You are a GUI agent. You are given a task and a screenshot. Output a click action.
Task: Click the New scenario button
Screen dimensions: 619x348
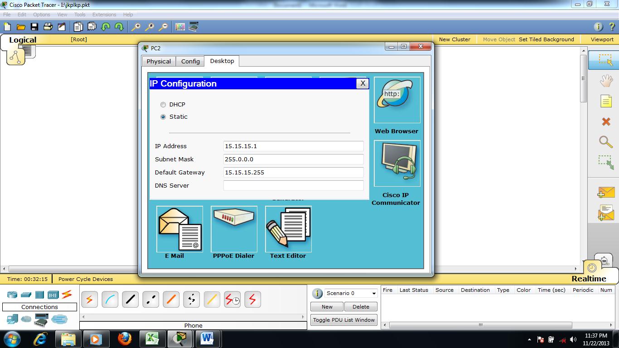[x=327, y=307]
